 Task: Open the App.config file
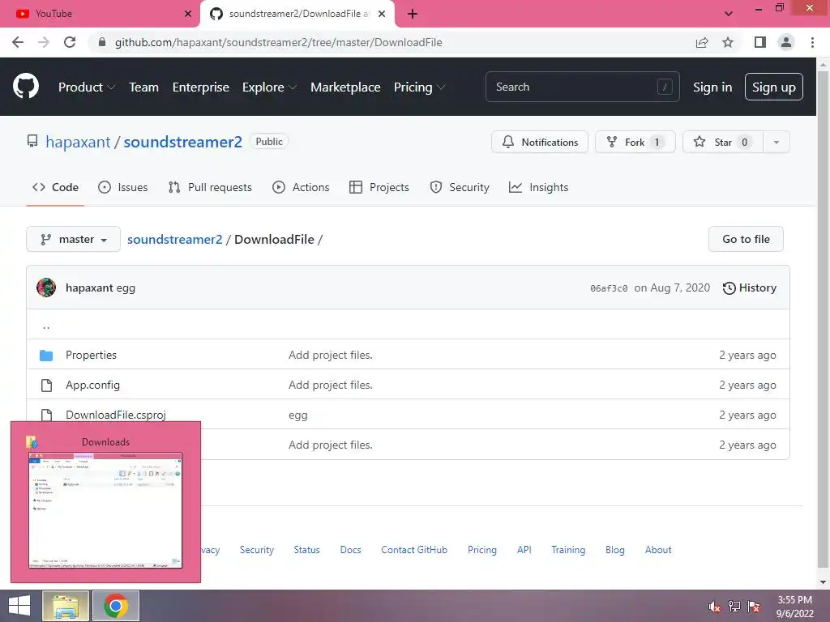click(x=92, y=385)
